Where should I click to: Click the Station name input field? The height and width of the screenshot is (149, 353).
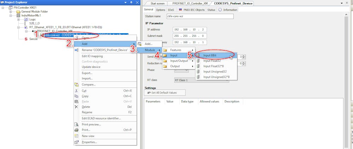coord(200,16)
